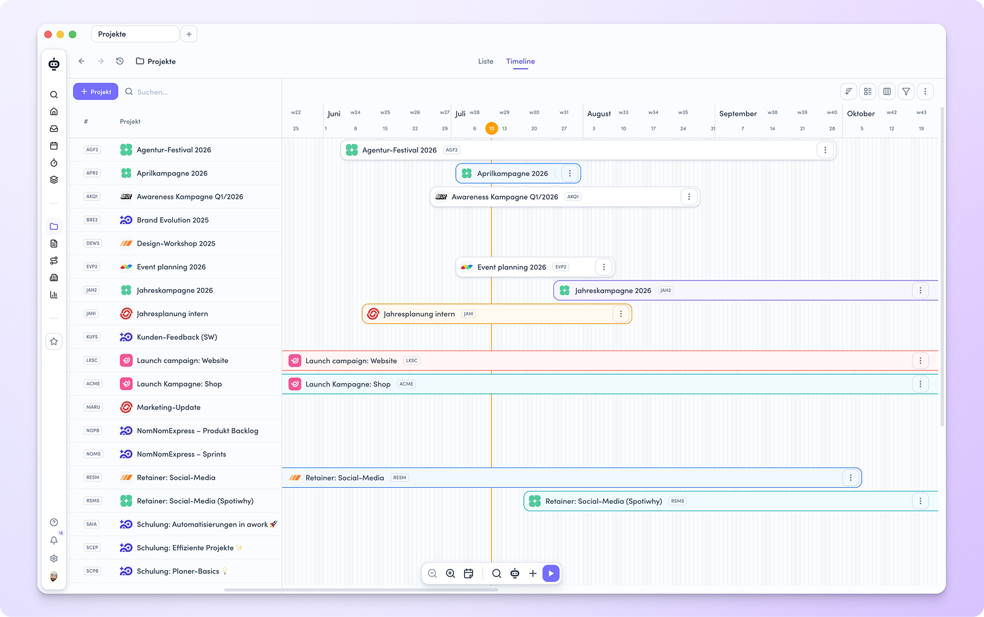Zoom in the timeline with magnifier plus

coord(450,573)
